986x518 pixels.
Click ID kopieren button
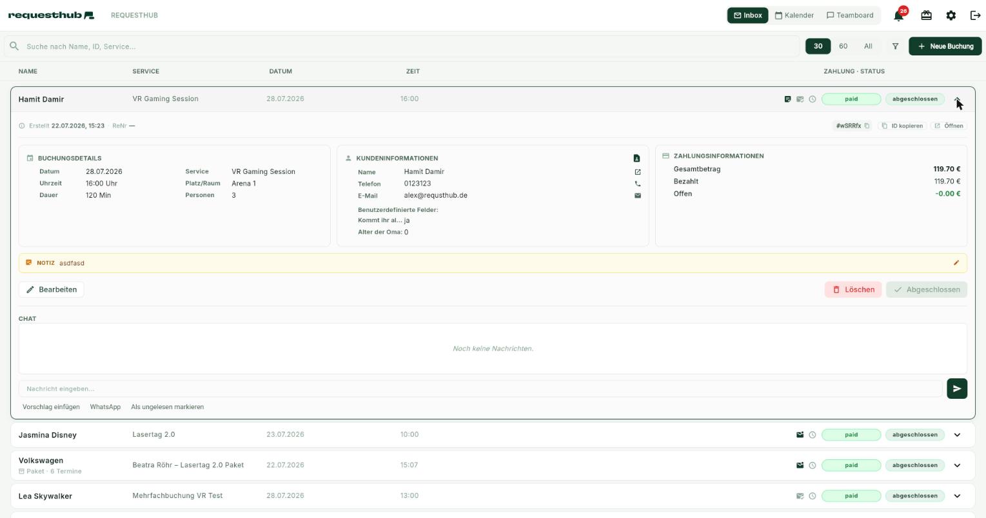pos(902,126)
